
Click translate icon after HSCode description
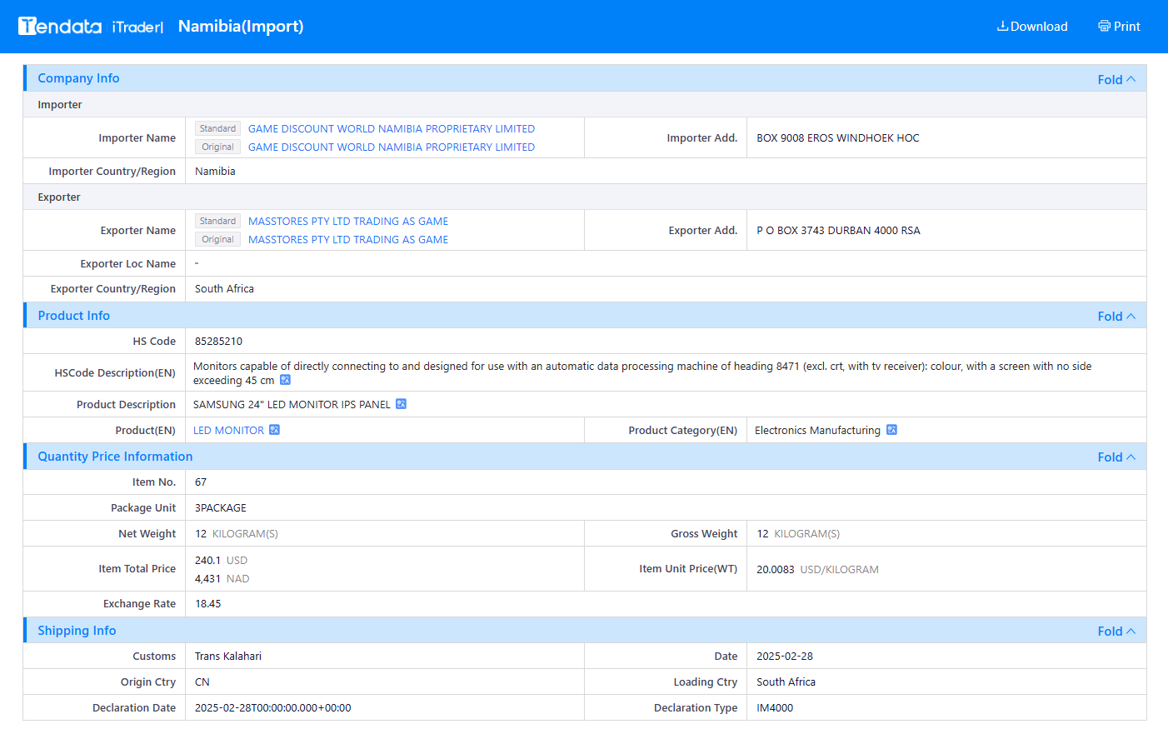(x=285, y=380)
